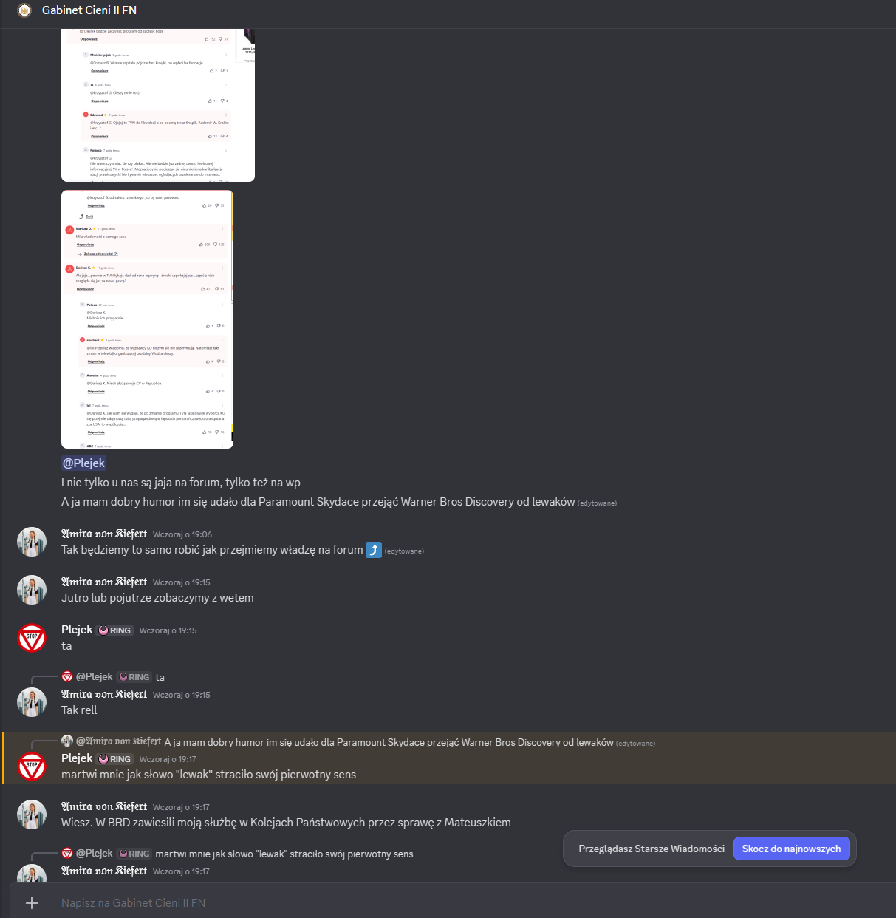Viewport: 896px width, 918px height.
Task: Click the @Plejek mention below the screenshots
Action: [x=84, y=463]
